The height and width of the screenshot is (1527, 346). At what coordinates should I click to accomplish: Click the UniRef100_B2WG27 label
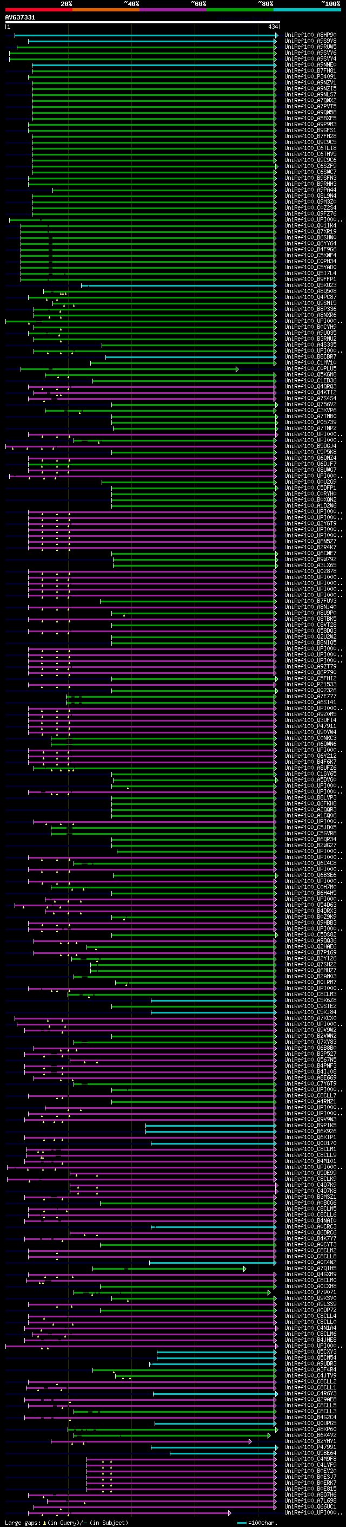[x=310, y=846]
